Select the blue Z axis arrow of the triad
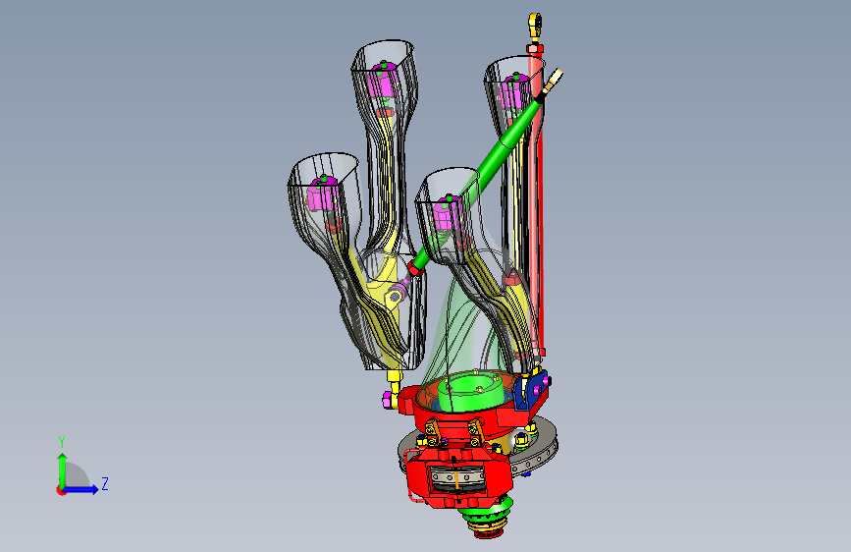The image size is (851, 552). click(81, 489)
